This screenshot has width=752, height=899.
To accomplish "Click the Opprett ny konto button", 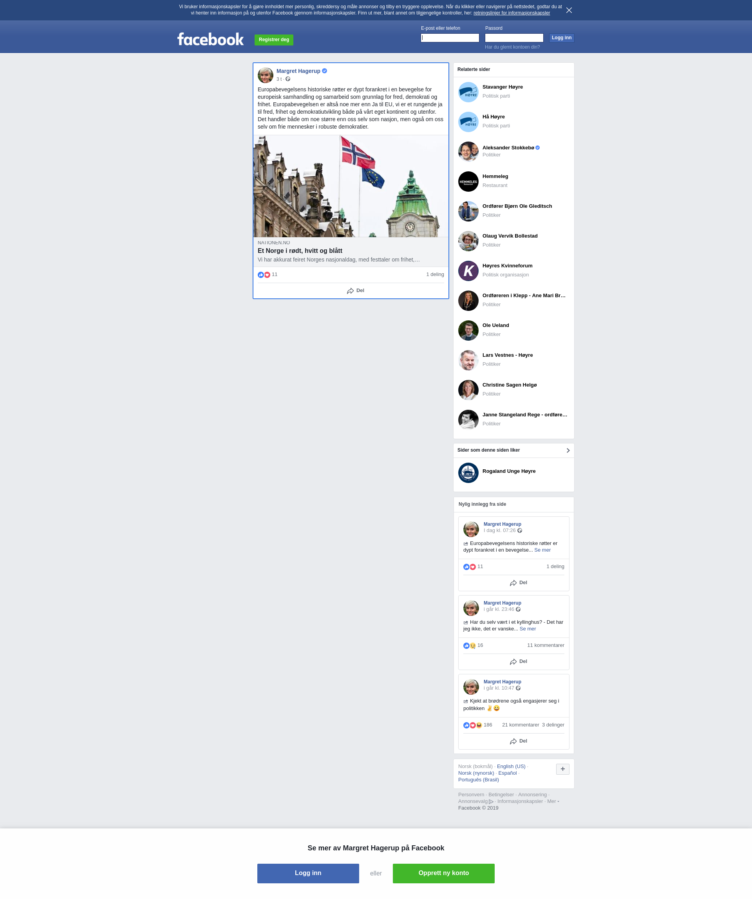I will [444, 873].
